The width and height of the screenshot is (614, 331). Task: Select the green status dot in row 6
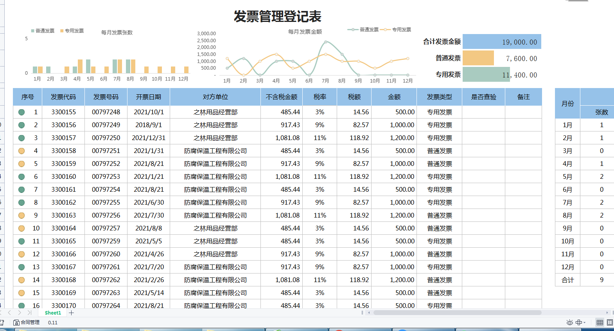click(22, 177)
